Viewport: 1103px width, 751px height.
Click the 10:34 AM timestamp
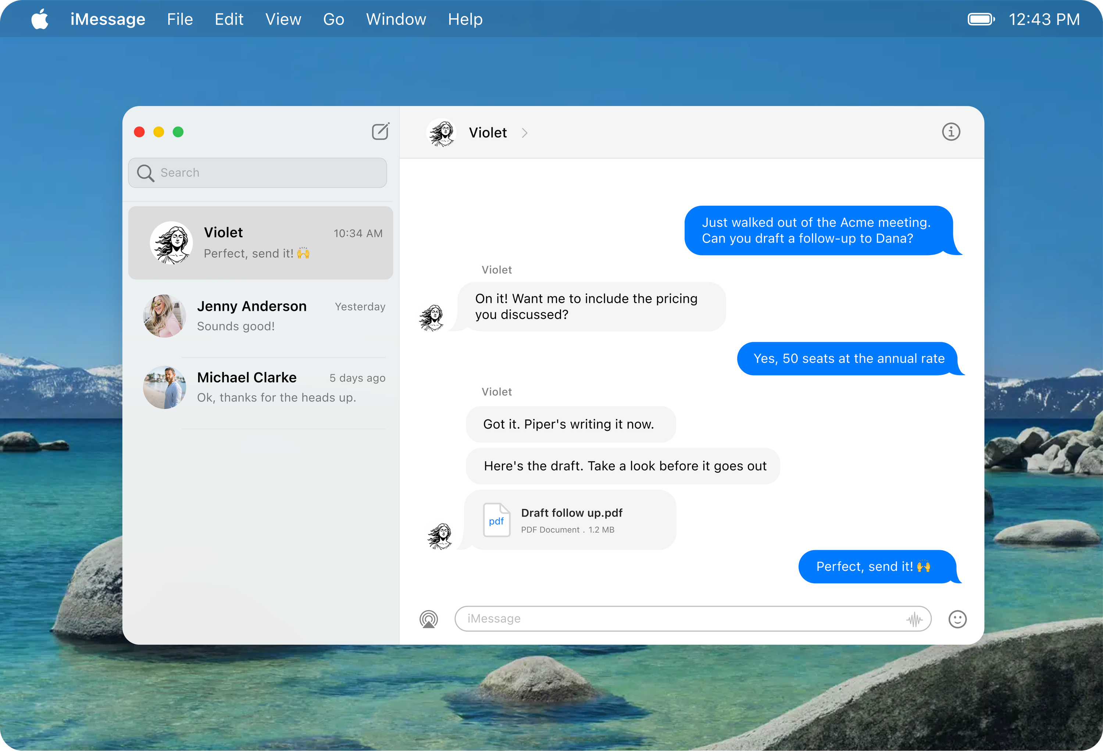pos(358,233)
